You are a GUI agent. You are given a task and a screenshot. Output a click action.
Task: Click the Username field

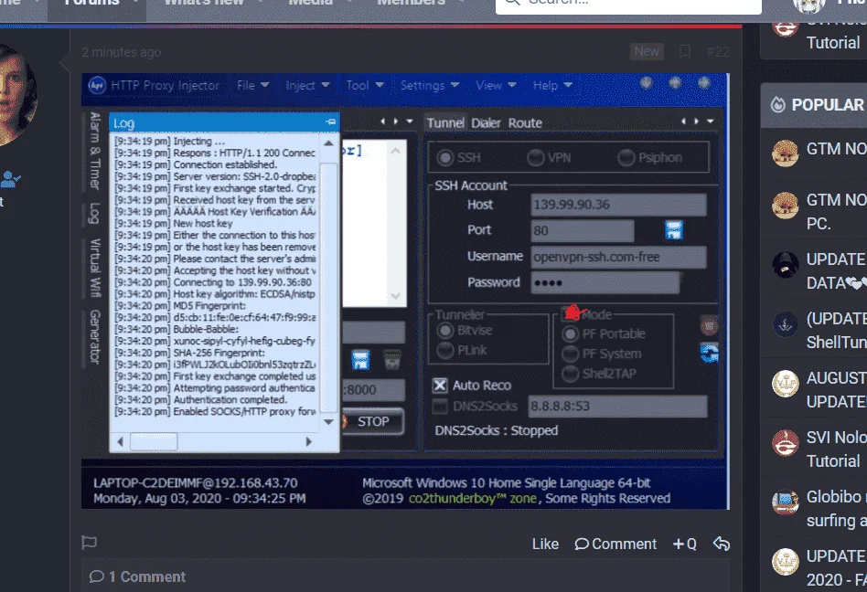coord(618,257)
